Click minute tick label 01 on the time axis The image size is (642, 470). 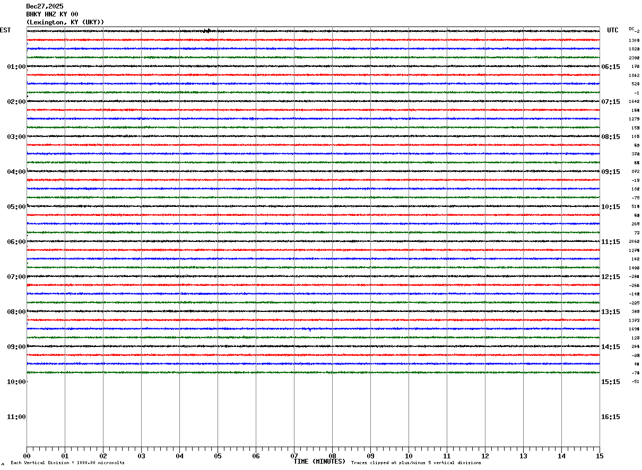[65, 456]
